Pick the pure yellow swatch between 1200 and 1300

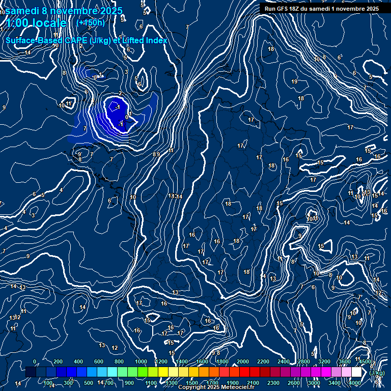coord(163,372)
